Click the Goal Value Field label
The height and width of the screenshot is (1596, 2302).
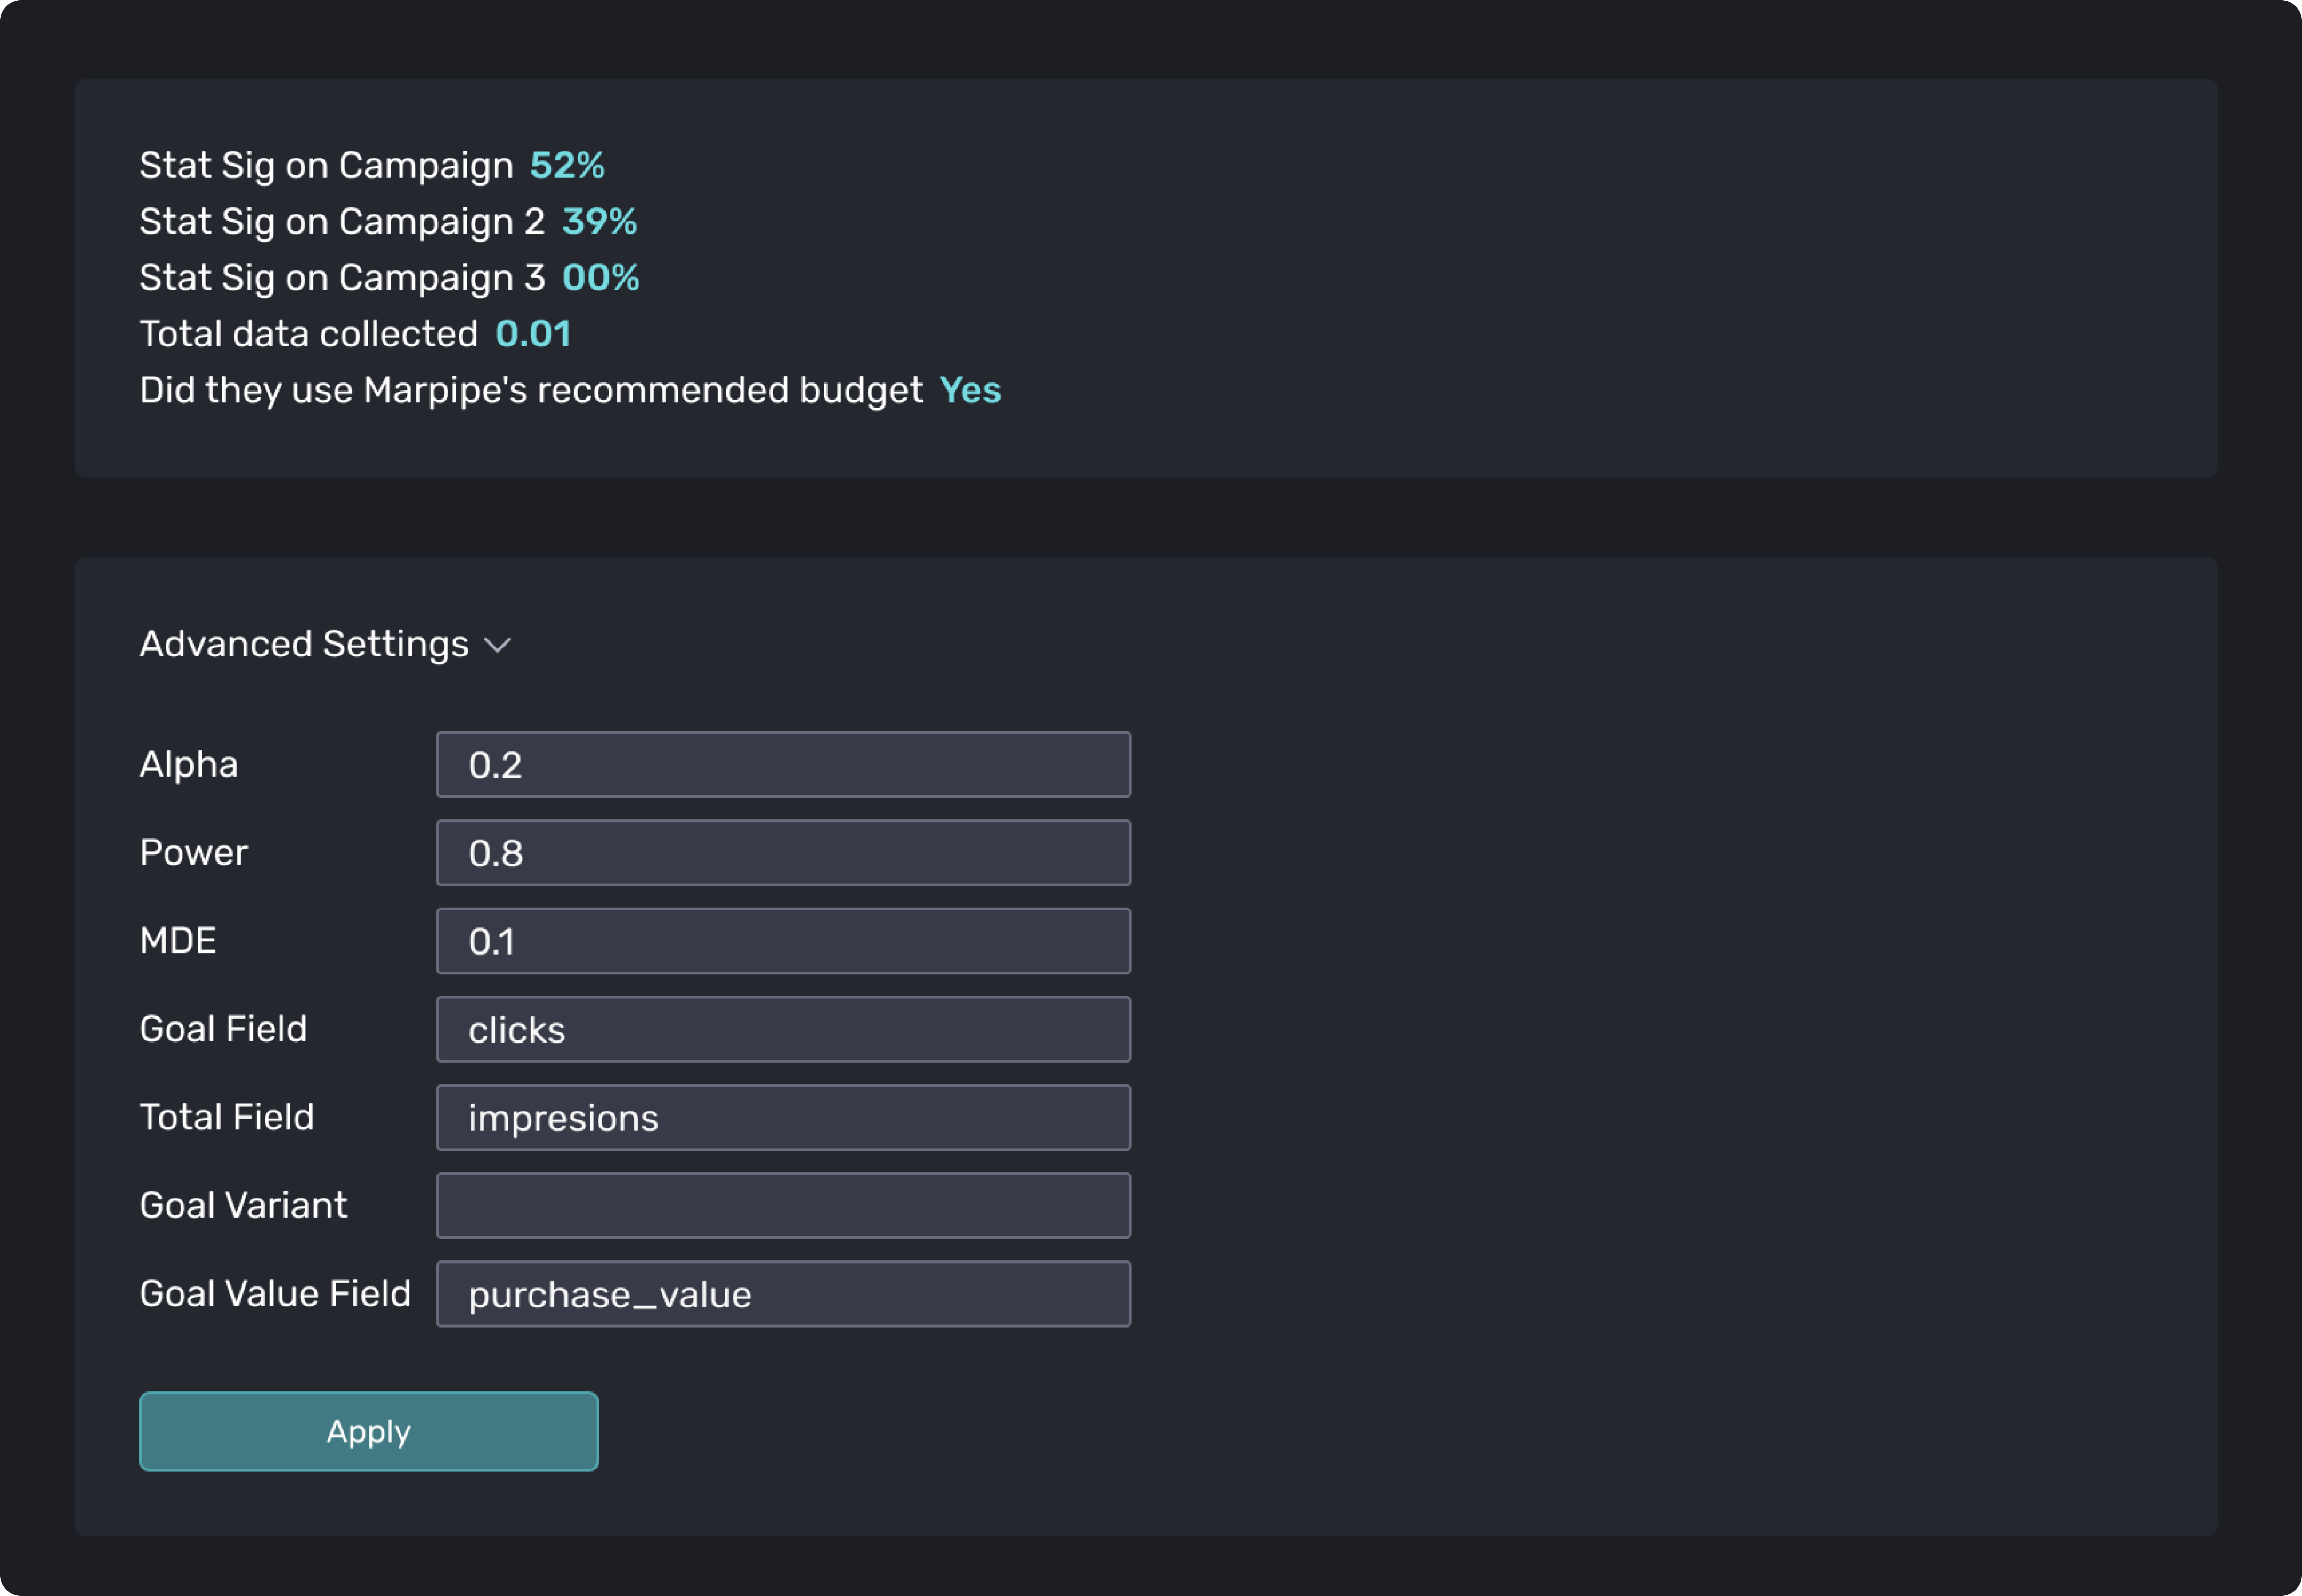[x=275, y=1293]
